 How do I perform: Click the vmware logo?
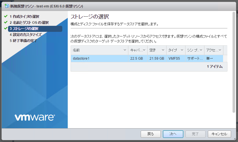[x=35, y=118]
